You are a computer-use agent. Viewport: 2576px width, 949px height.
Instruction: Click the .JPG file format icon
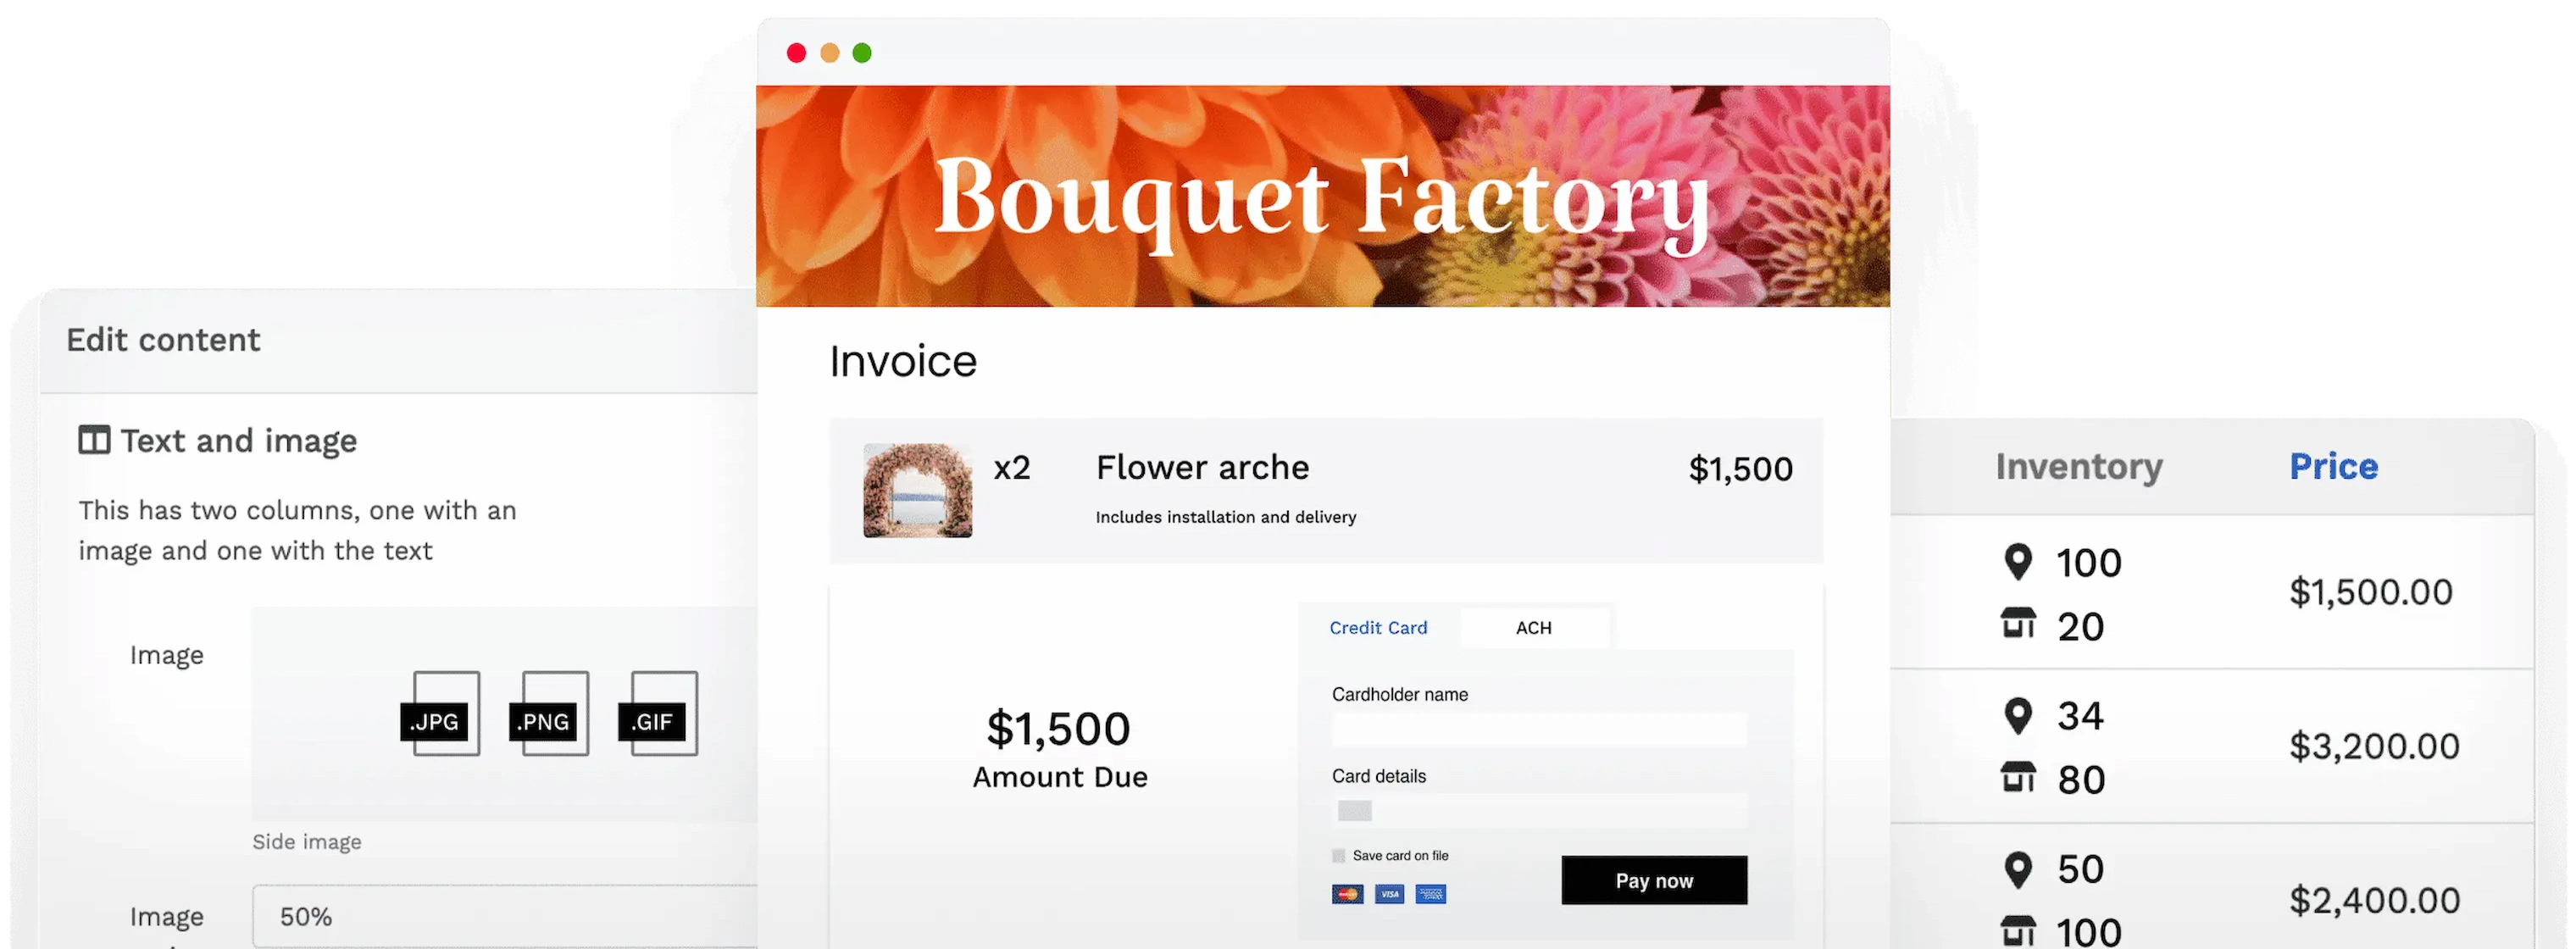point(440,713)
